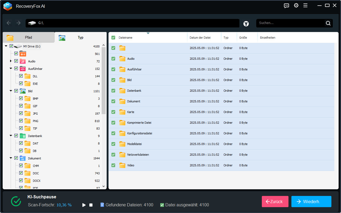Switch to the Typ tab
Screen dimensions: 341x213
click(81, 37)
